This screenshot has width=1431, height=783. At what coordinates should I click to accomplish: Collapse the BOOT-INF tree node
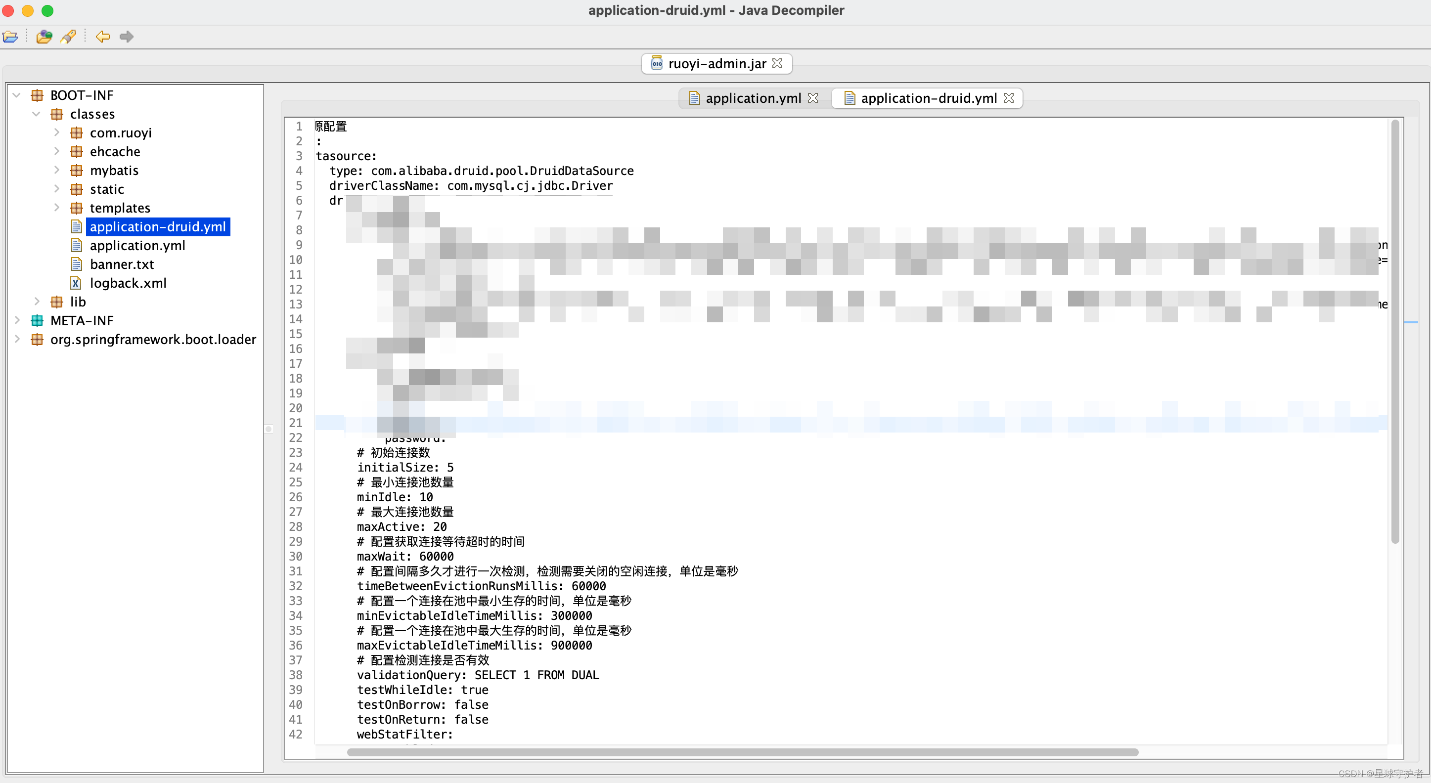[x=17, y=95]
